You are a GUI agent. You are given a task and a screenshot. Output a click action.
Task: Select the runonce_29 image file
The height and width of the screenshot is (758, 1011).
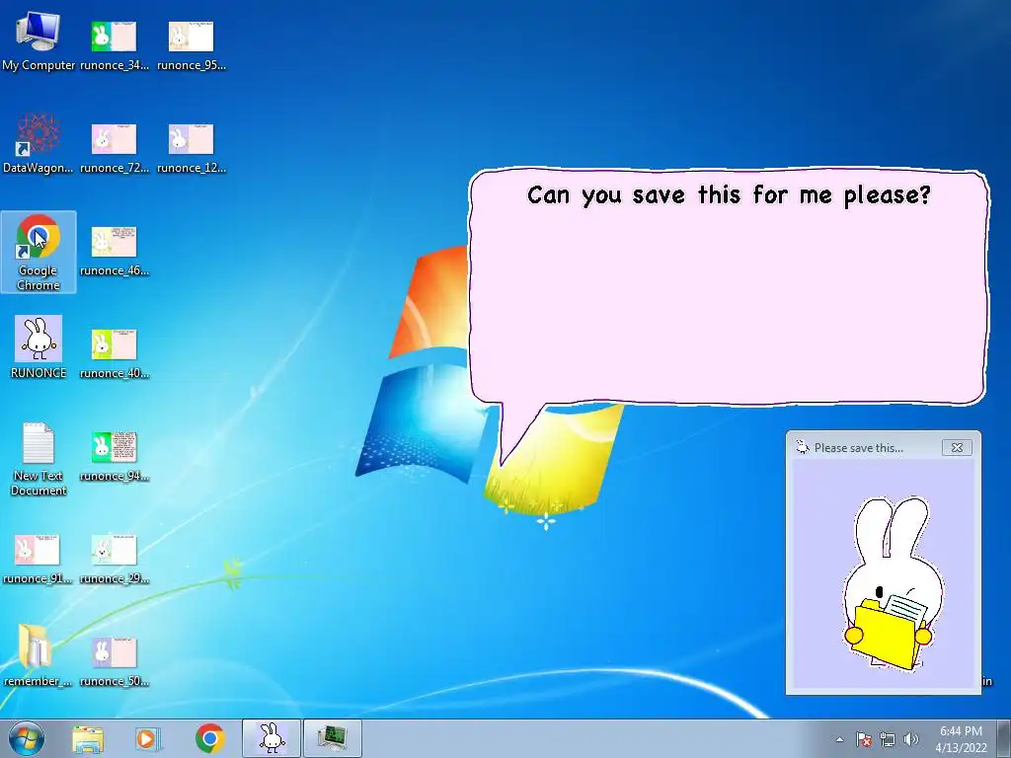115,558
